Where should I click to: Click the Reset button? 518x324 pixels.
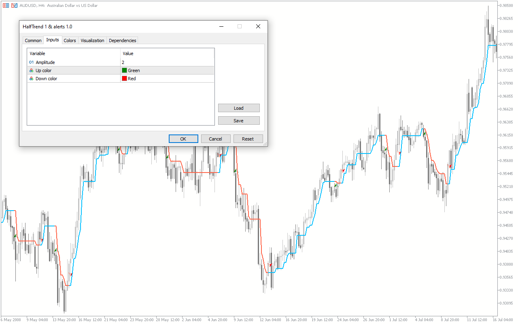(248, 139)
